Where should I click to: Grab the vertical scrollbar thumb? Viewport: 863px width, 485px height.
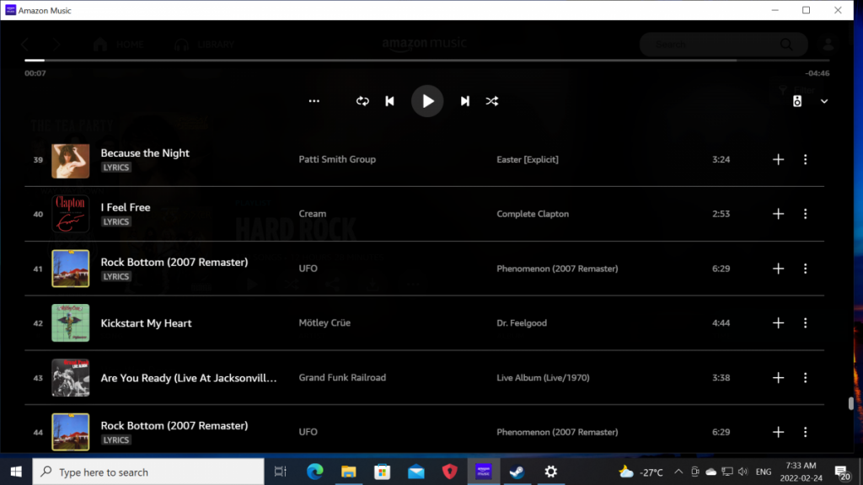tap(851, 403)
